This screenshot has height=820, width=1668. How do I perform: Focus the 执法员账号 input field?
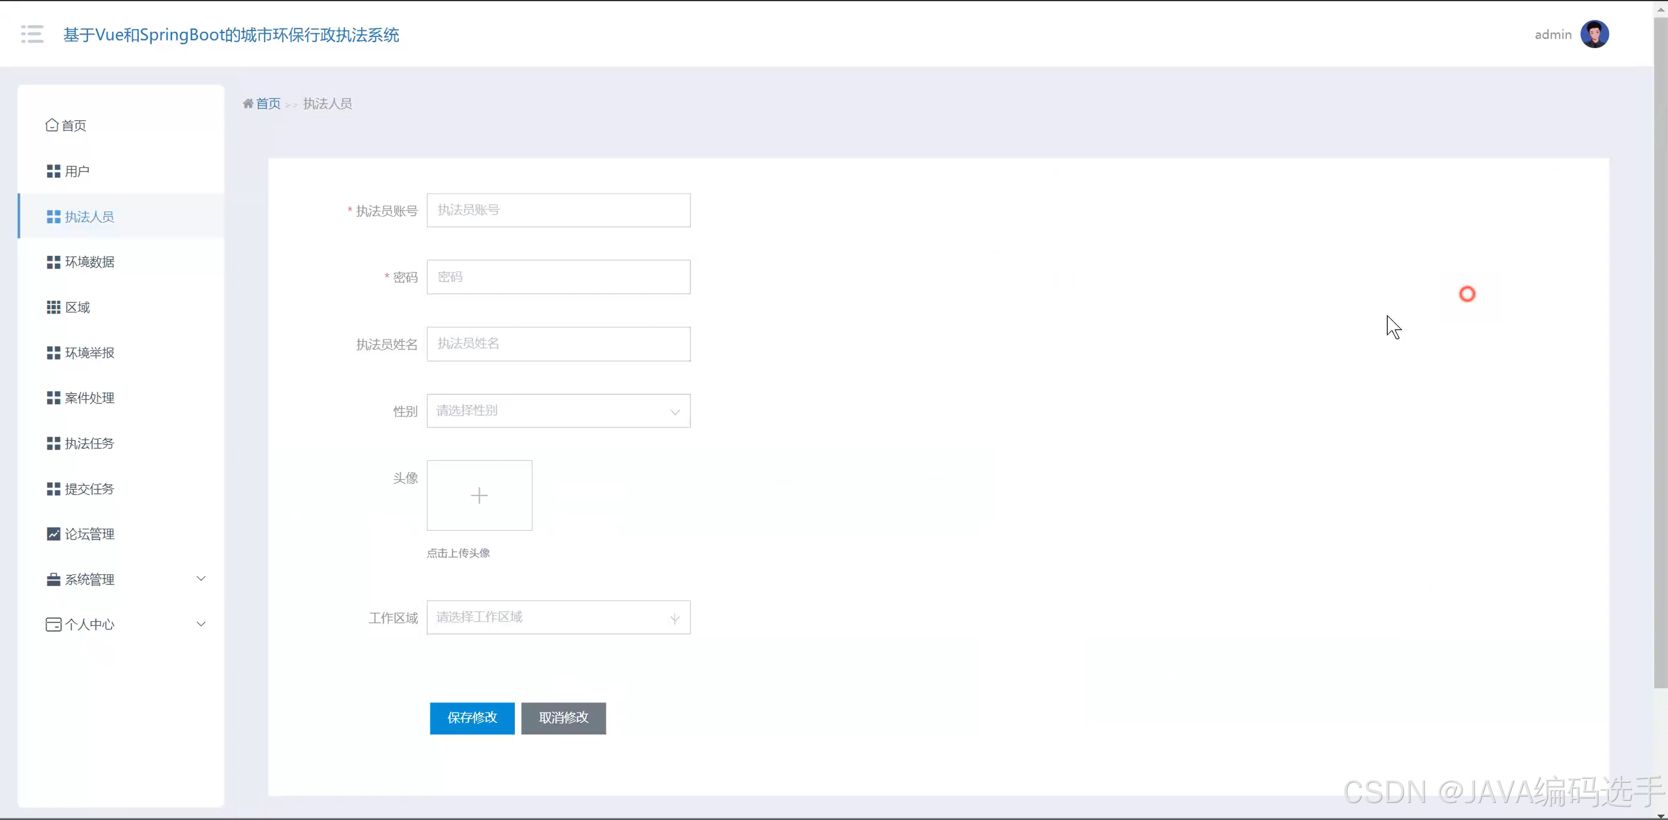coord(558,210)
